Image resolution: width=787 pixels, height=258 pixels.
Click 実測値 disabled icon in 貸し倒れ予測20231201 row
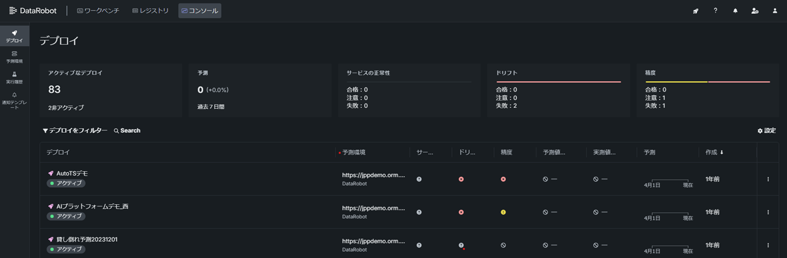pos(596,245)
